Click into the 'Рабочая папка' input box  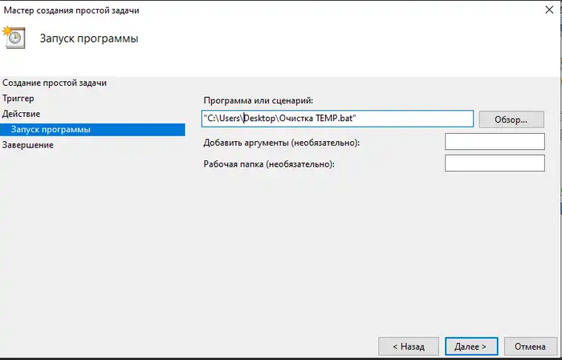point(494,164)
